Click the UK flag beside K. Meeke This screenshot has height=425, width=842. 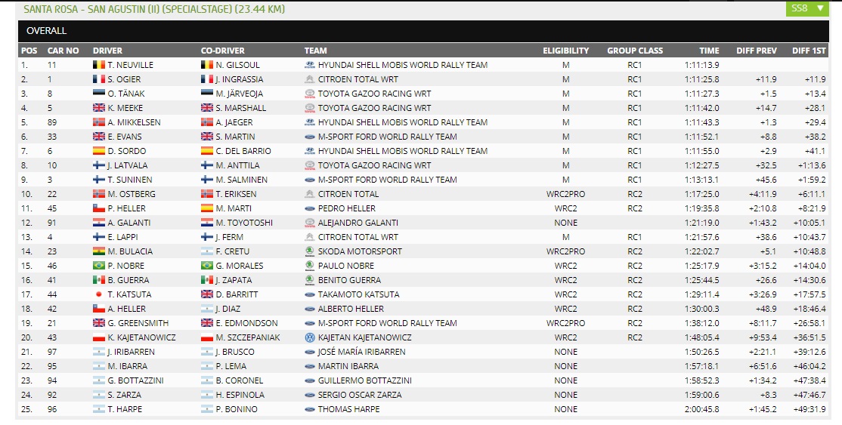tap(99, 108)
